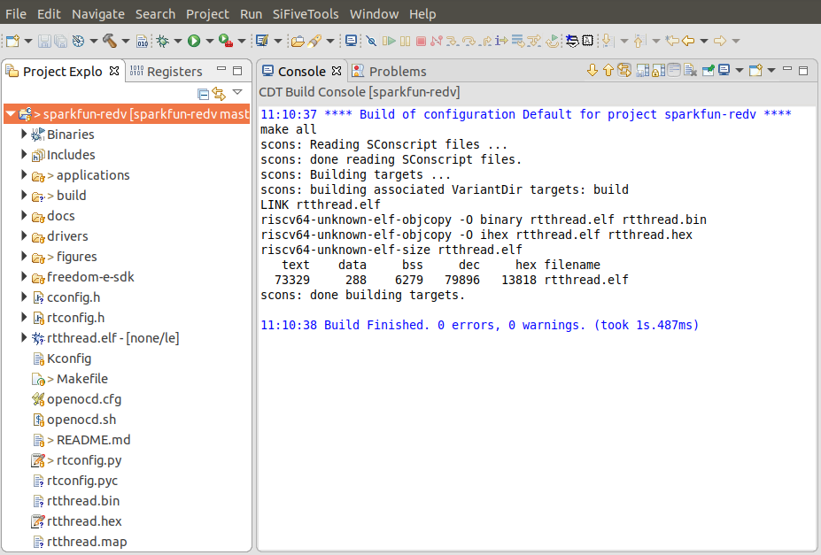Select the Registers tab
The image size is (821, 555).
click(174, 72)
